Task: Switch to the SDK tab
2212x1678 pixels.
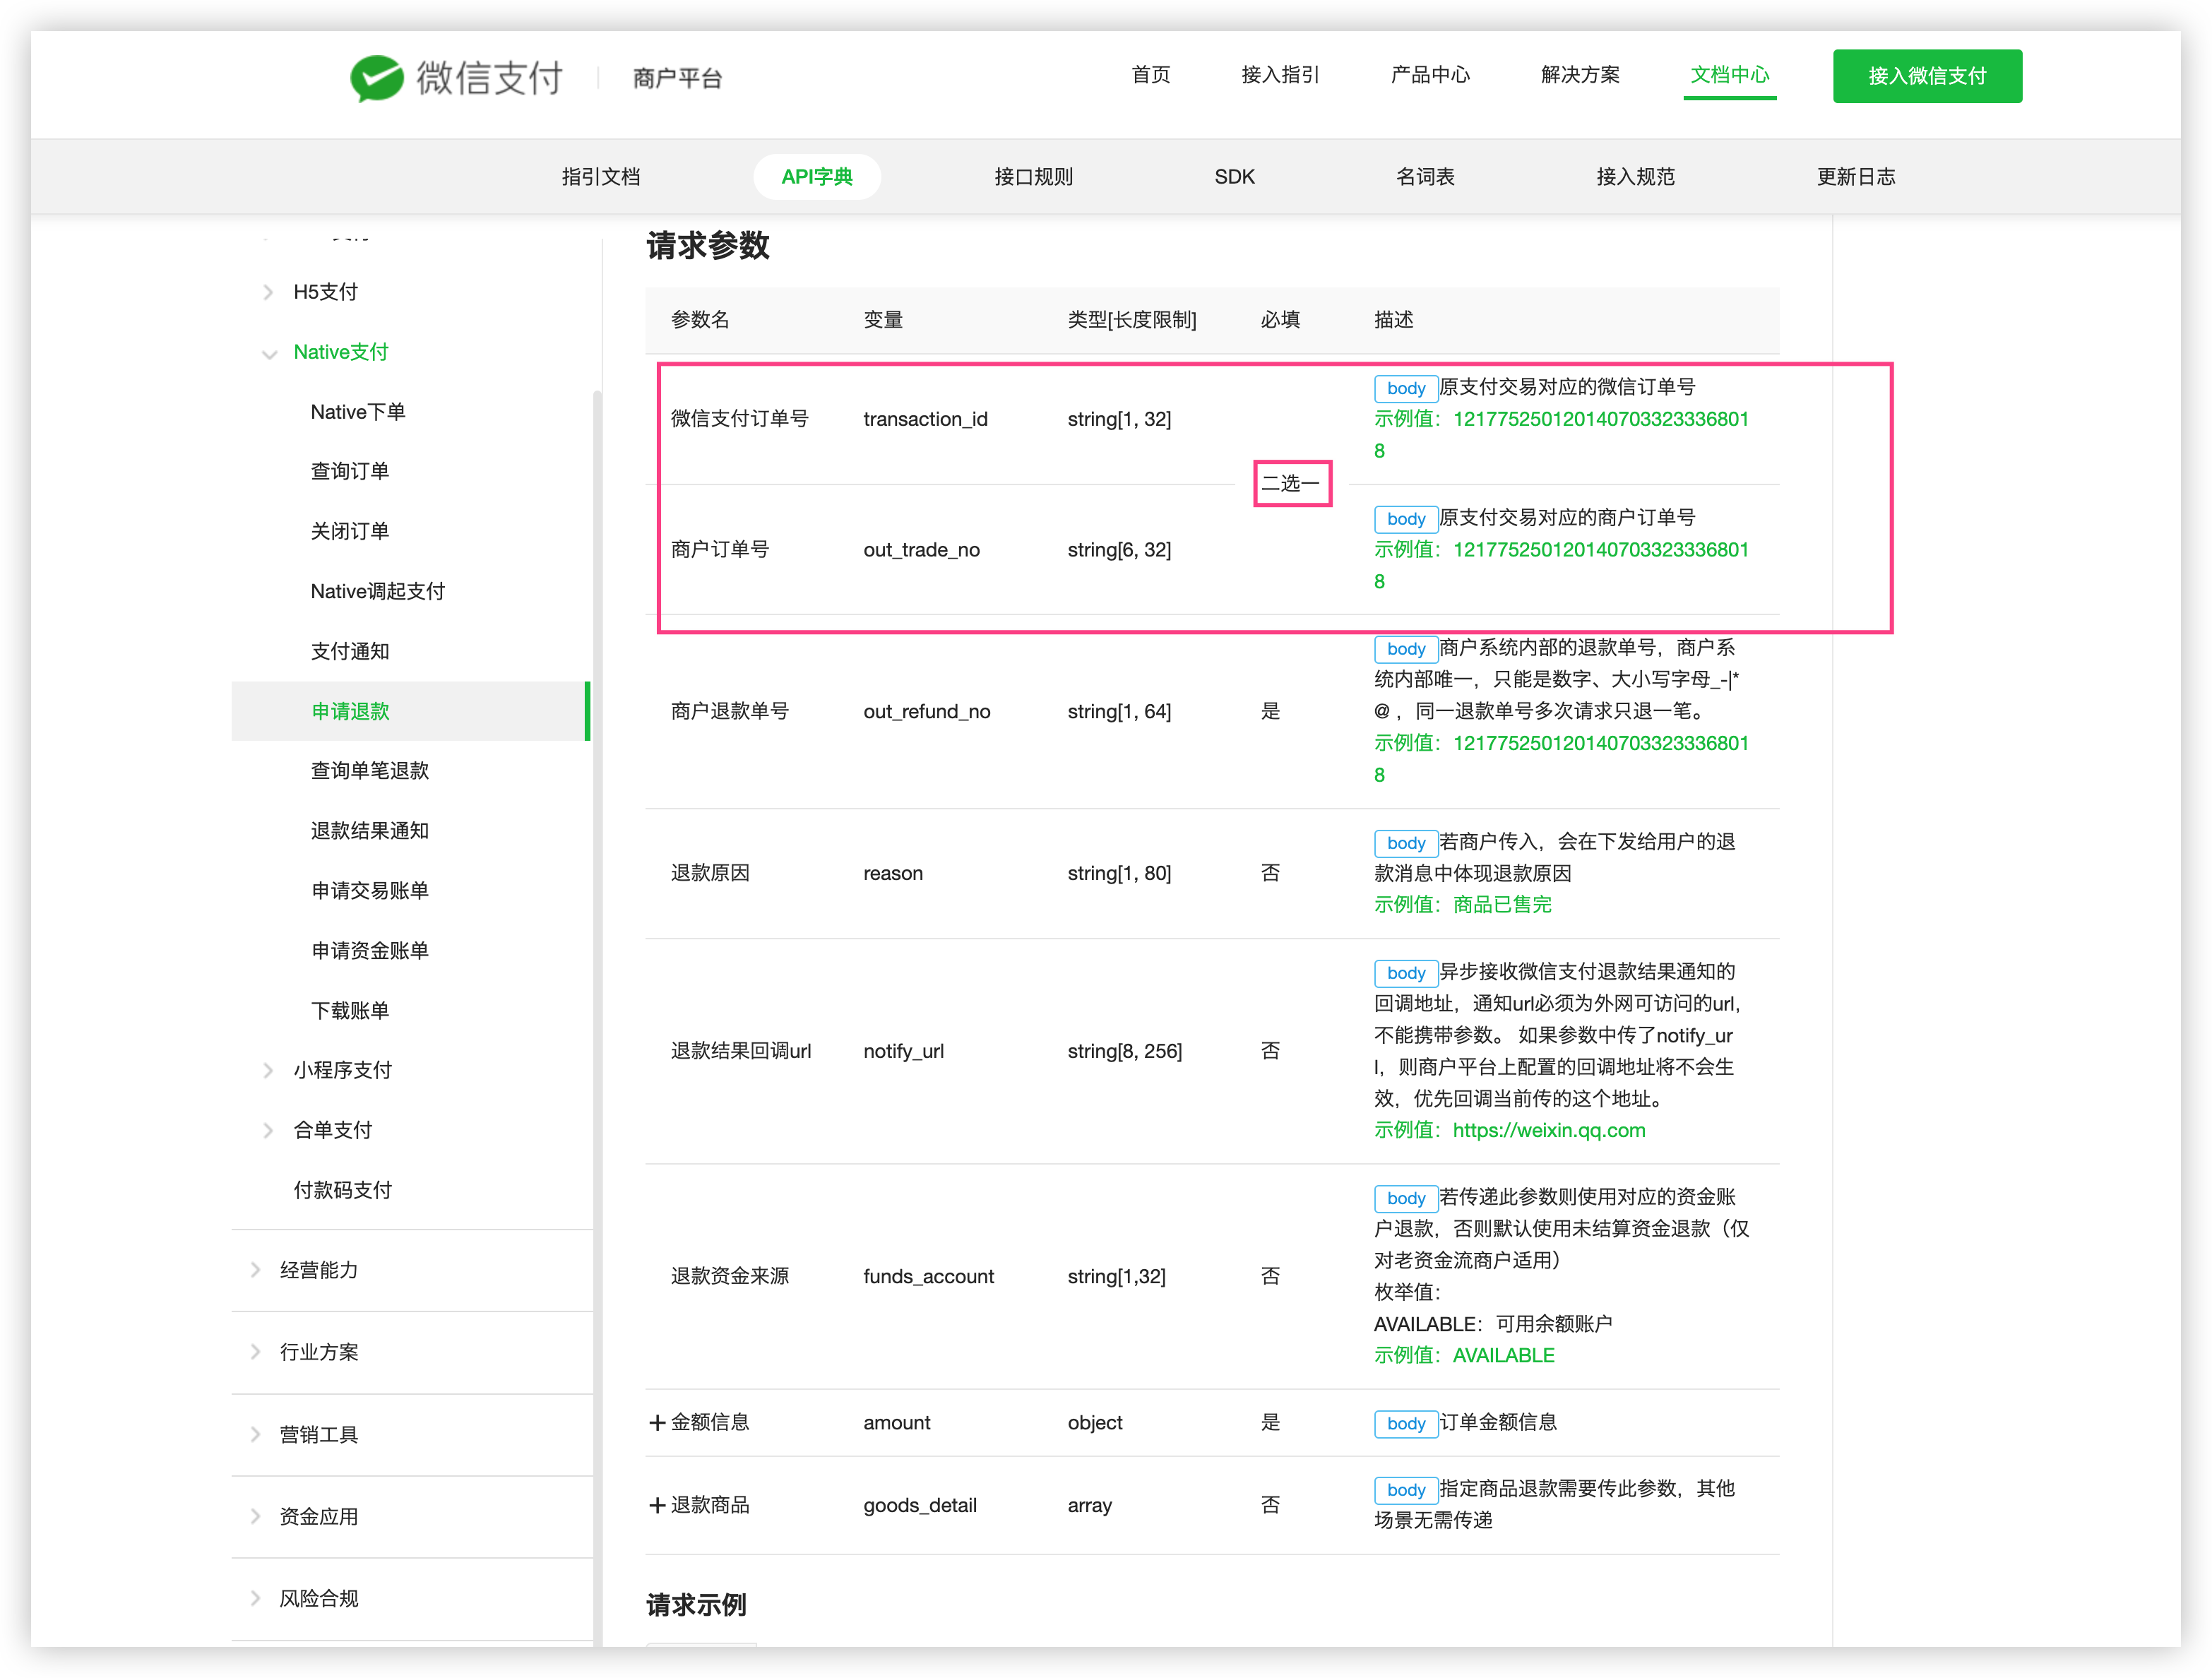Action: coord(1234,177)
